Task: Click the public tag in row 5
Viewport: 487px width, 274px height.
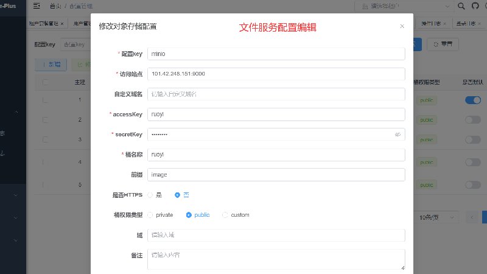Action: 426,185
